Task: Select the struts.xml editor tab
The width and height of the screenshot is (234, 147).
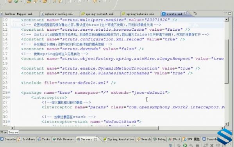Action: coord(174,14)
